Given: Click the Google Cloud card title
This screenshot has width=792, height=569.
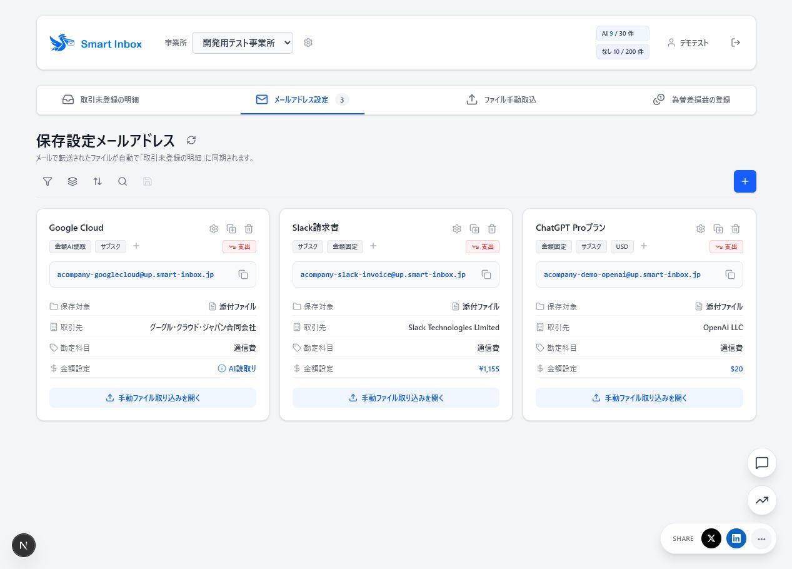Looking at the screenshot, I should point(76,228).
